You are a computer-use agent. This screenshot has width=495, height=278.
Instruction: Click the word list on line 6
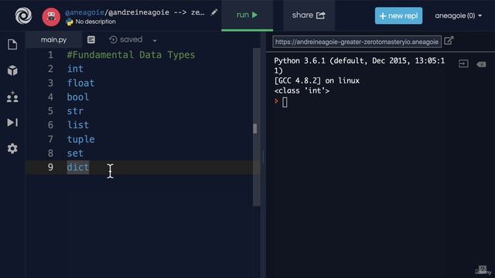(78, 125)
